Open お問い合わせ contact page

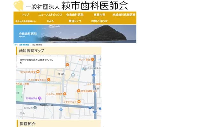(x=99, y=21)
